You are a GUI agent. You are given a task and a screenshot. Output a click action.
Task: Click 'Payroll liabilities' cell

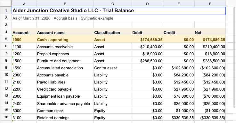pyautogui.click(x=65, y=82)
